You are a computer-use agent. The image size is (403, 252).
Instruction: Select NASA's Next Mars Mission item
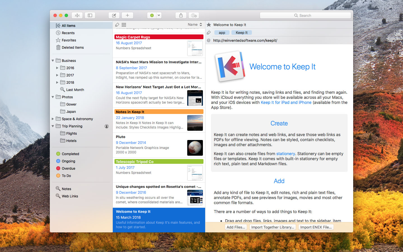click(159, 70)
